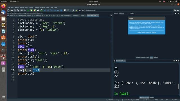Open the Debug menu
The image size is (180, 101).
(31, 7)
